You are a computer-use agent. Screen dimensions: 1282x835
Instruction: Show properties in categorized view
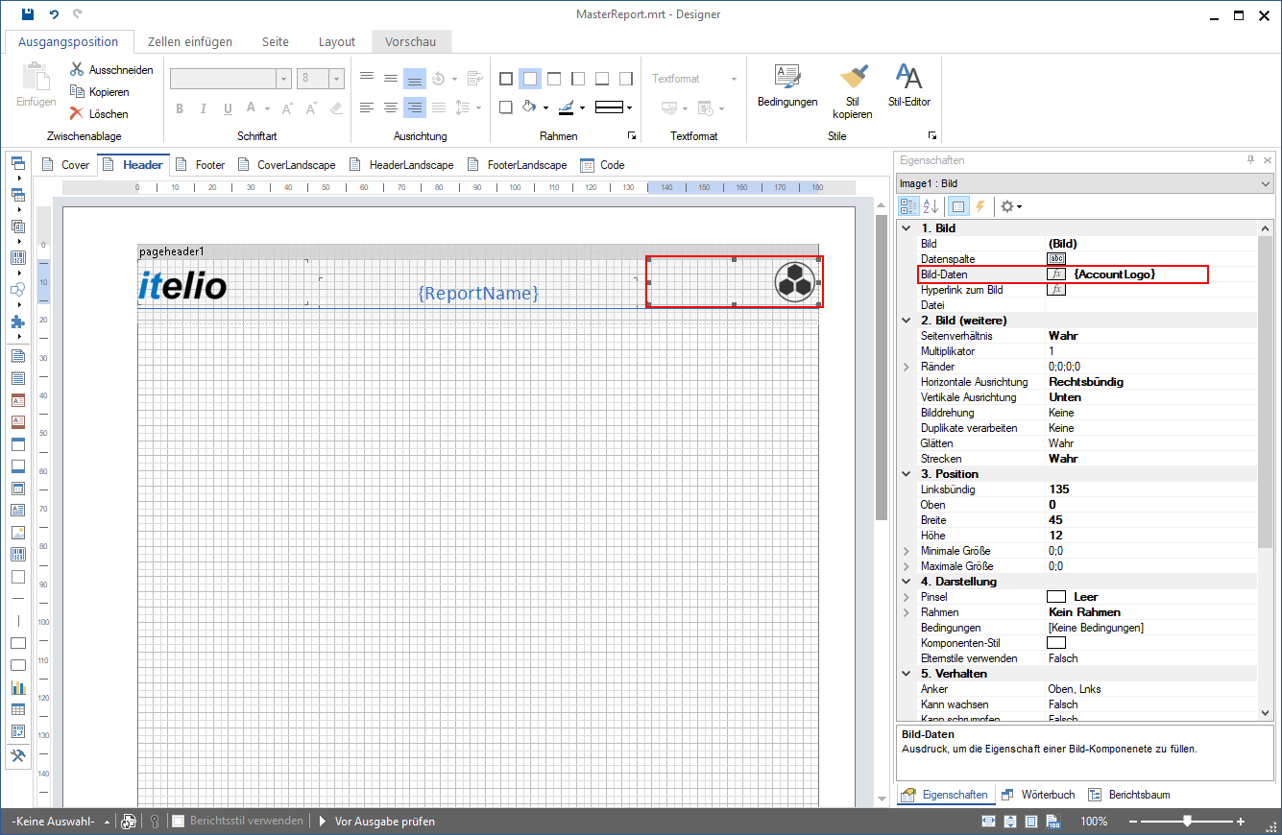[x=907, y=205]
